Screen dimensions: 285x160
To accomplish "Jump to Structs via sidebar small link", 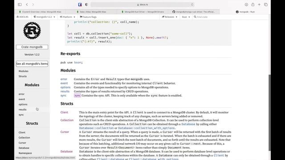I will pos(23,76).
